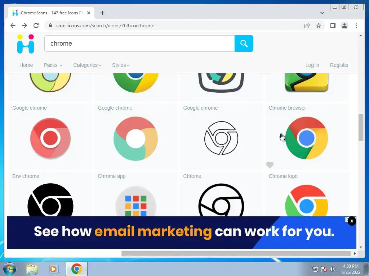369x276 pixels.
Task: Open the Chrome profile avatar
Action: click(x=344, y=26)
